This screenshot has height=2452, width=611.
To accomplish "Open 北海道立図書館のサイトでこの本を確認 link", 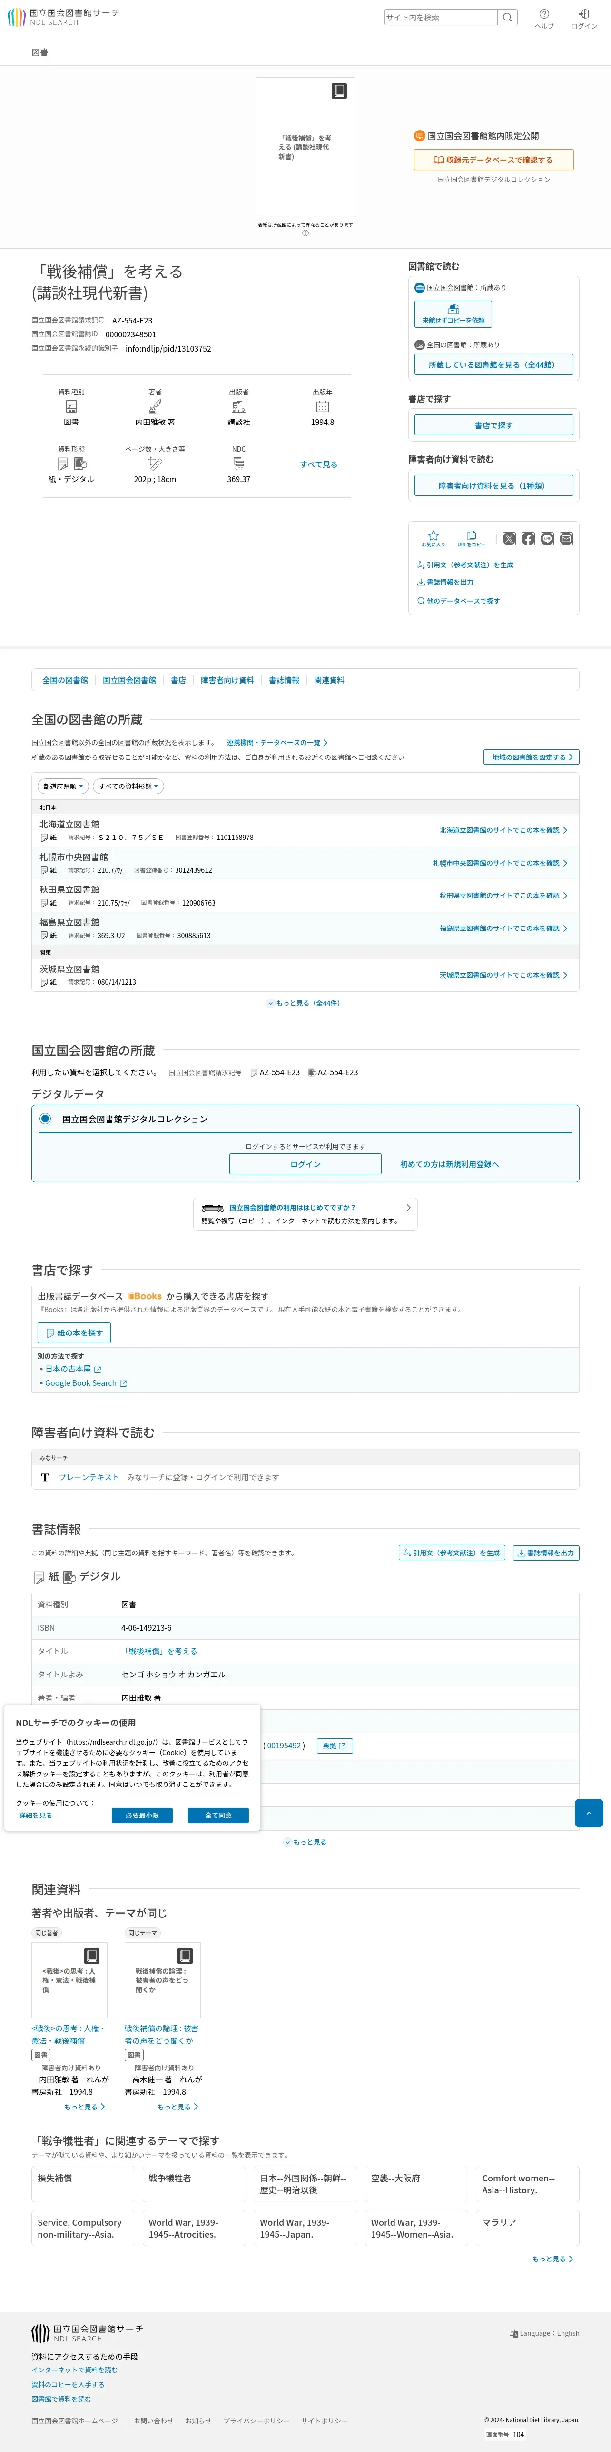I will [503, 830].
